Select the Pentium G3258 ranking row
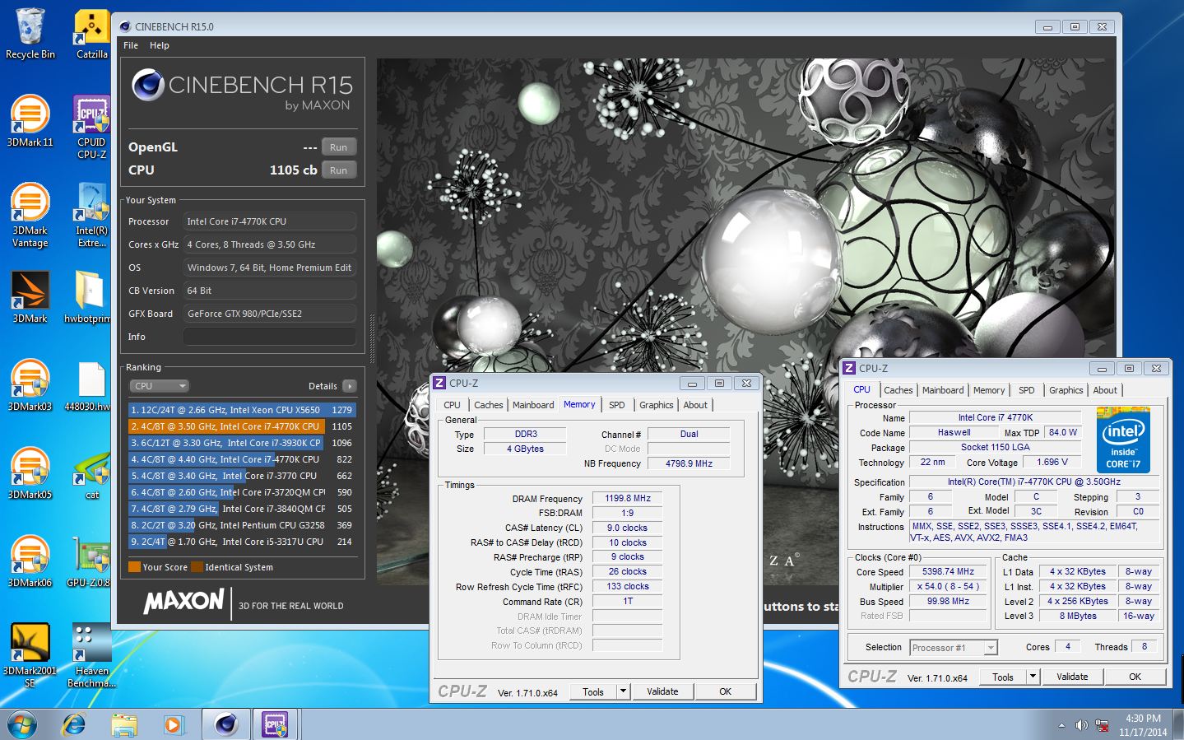The width and height of the screenshot is (1184, 740). pyautogui.click(x=242, y=525)
